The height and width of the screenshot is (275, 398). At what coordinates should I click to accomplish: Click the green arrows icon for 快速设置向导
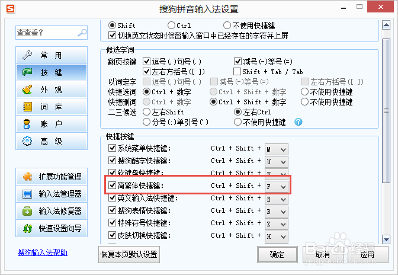tap(27, 228)
